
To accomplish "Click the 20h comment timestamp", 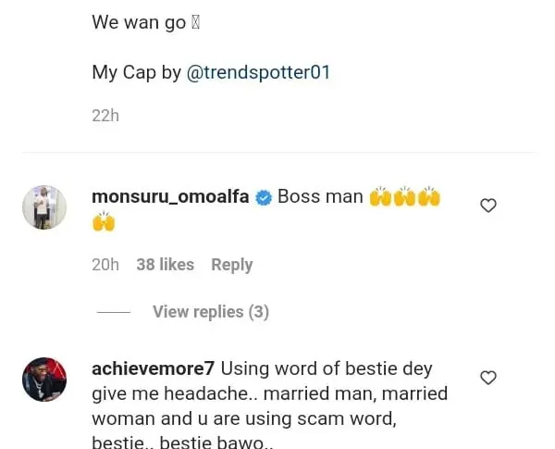I will (x=105, y=265).
